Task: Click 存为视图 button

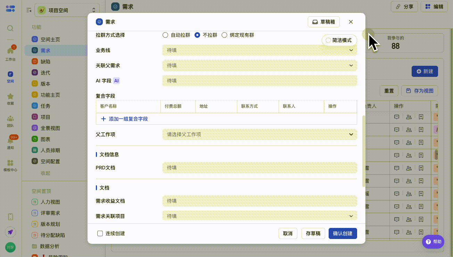Action: tap(420, 91)
